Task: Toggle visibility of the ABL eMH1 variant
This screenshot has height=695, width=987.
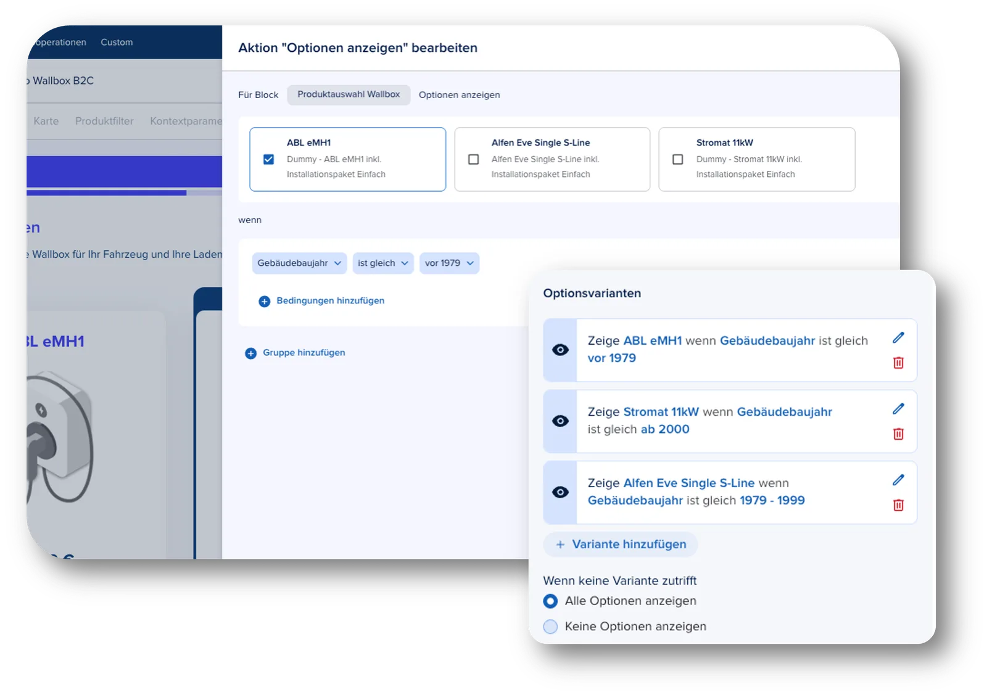Action: tap(560, 350)
